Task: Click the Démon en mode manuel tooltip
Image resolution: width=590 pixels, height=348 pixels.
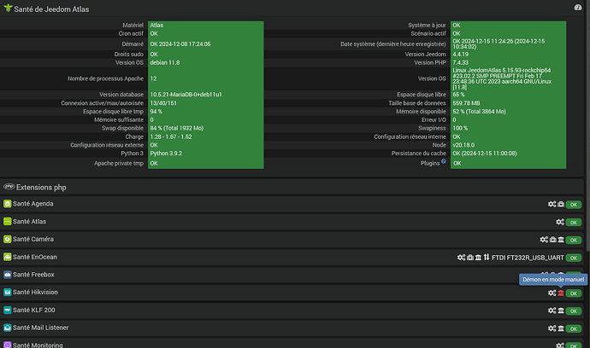Action: (553, 279)
